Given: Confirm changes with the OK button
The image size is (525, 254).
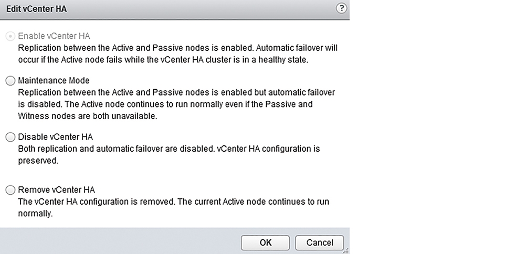Looking at the screenshot, I should pos(265,242).
